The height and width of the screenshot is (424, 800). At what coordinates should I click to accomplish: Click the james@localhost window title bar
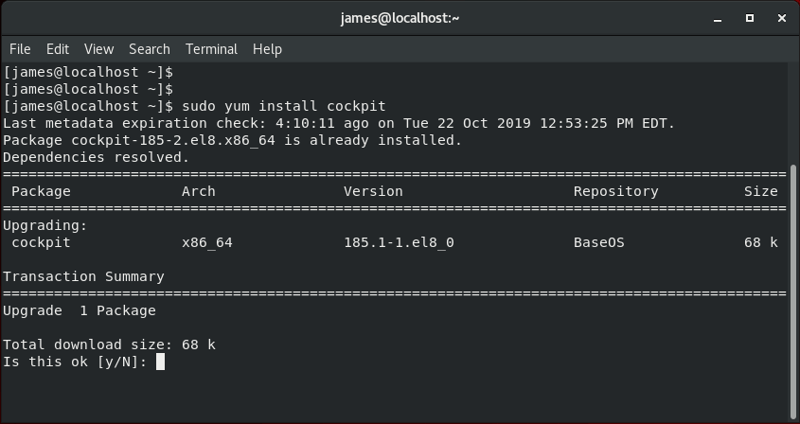[400, 18]
